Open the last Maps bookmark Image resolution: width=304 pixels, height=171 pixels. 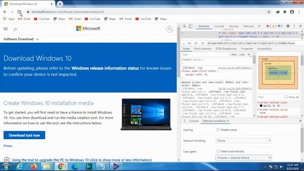pyautogui.click(x=161, y=19)
